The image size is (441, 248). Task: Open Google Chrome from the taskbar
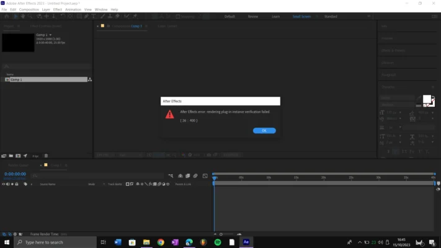coord(161,242)
